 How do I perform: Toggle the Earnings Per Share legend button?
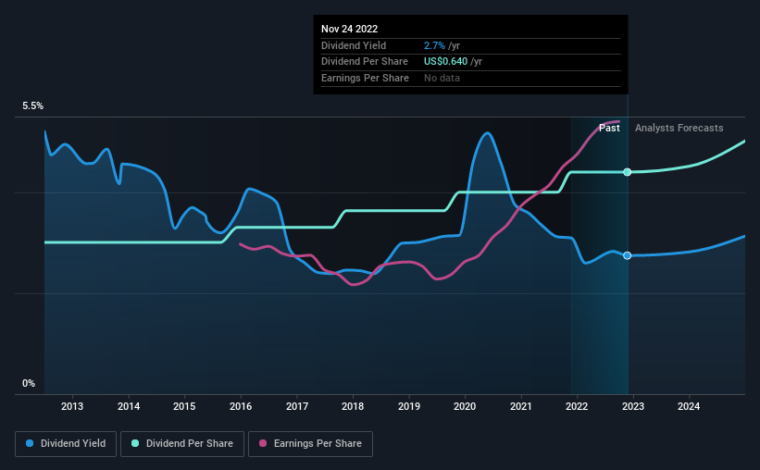[x=310, y=444]
